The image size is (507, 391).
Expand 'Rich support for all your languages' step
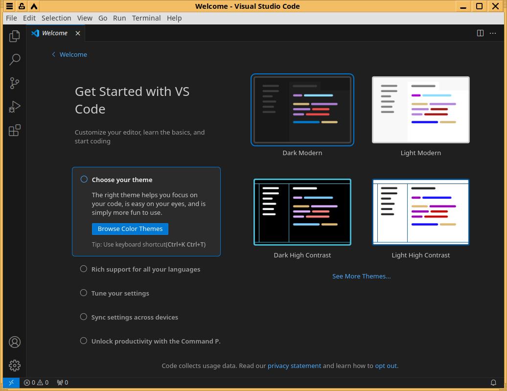[145, 269]
